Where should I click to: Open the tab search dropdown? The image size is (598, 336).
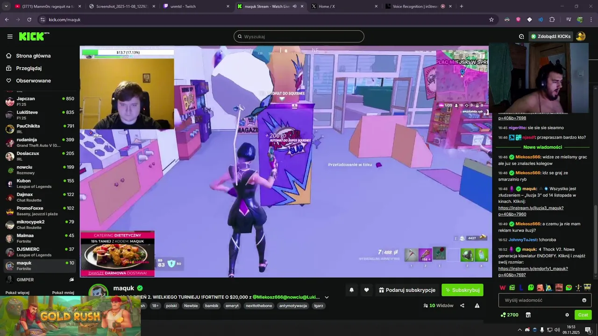(x=7, y=7)
